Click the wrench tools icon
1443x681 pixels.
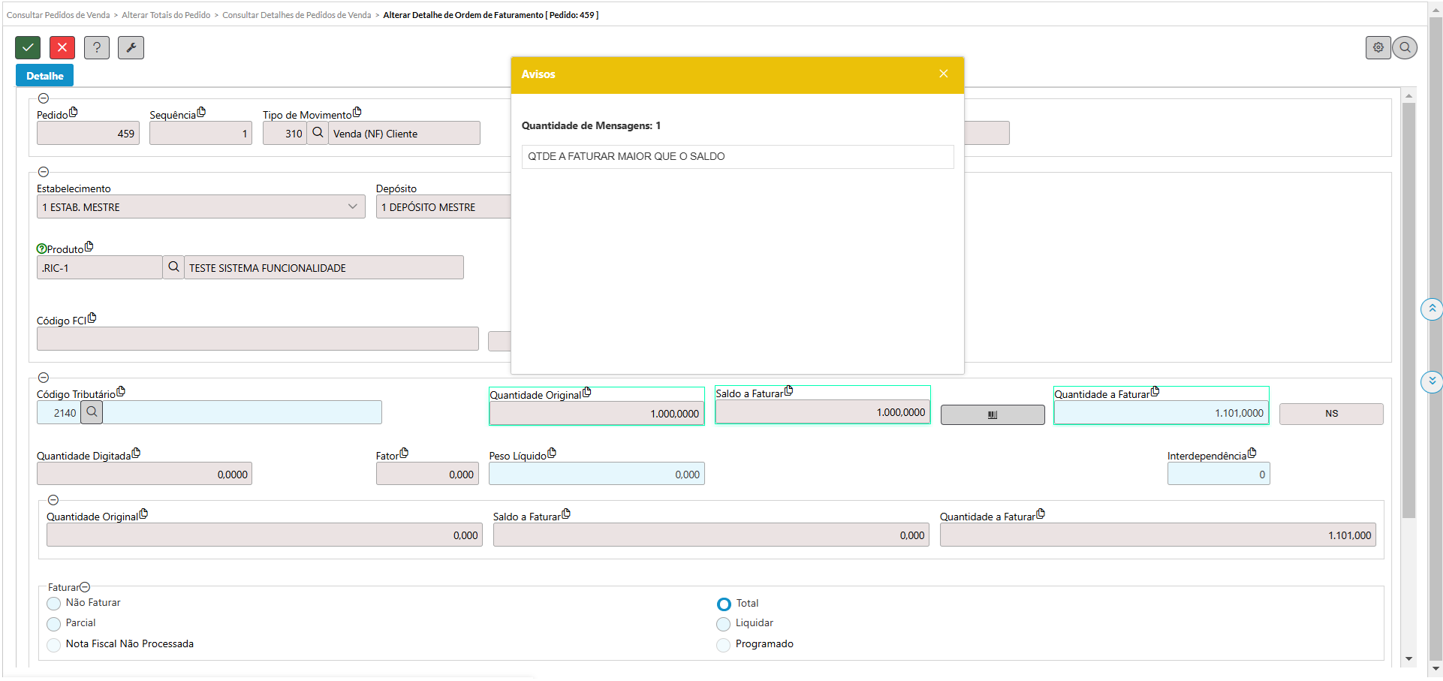(x=131, y=47)
